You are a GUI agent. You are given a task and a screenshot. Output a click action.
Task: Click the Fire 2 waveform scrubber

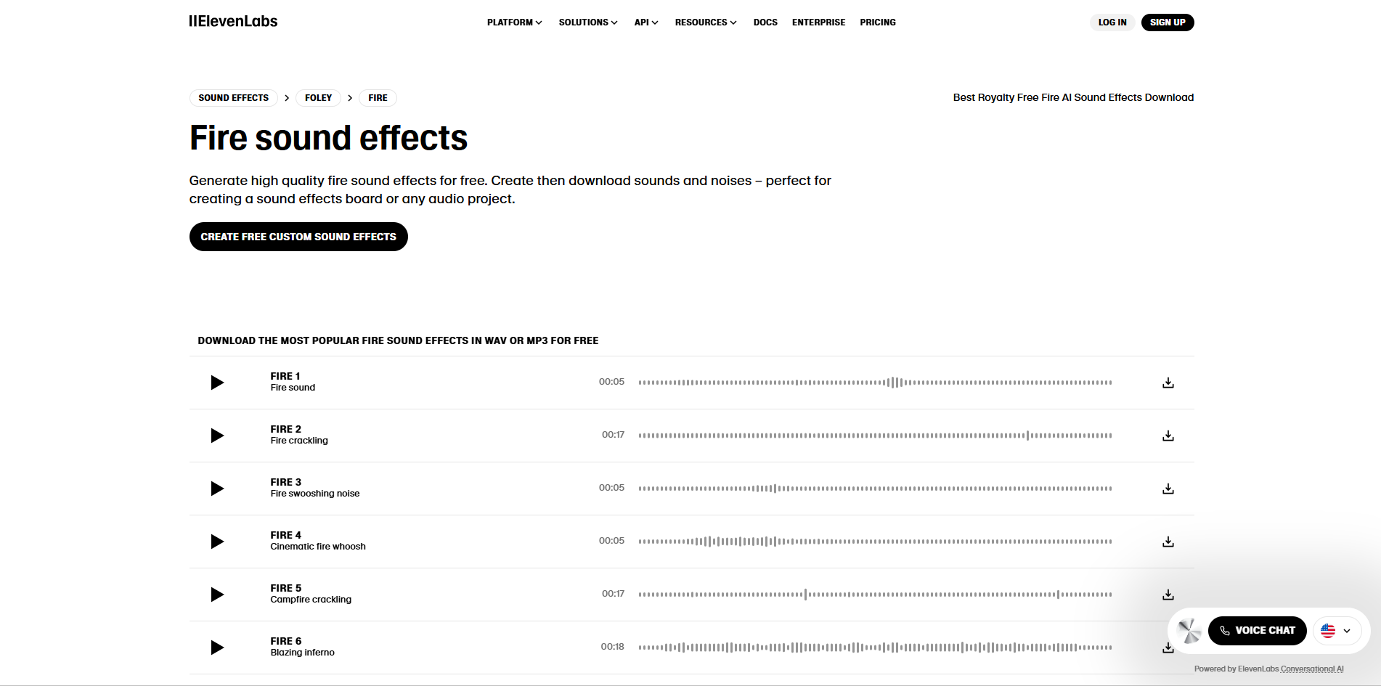click(874, 435)
